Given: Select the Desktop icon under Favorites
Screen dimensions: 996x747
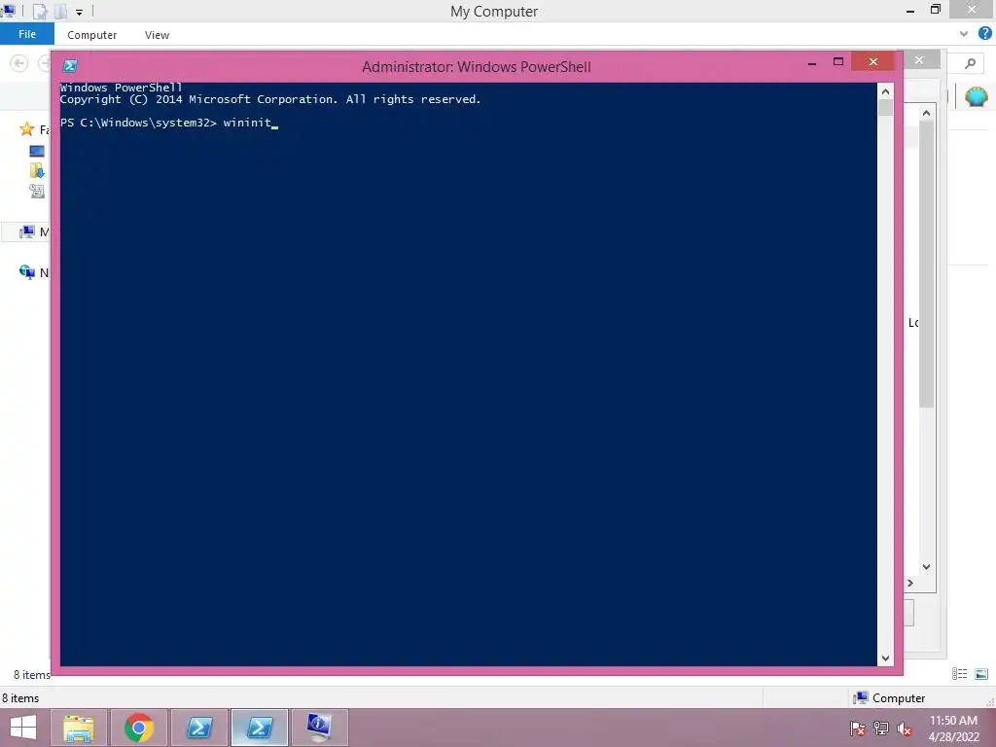Looking at the screenshot, I should [37, 151].
